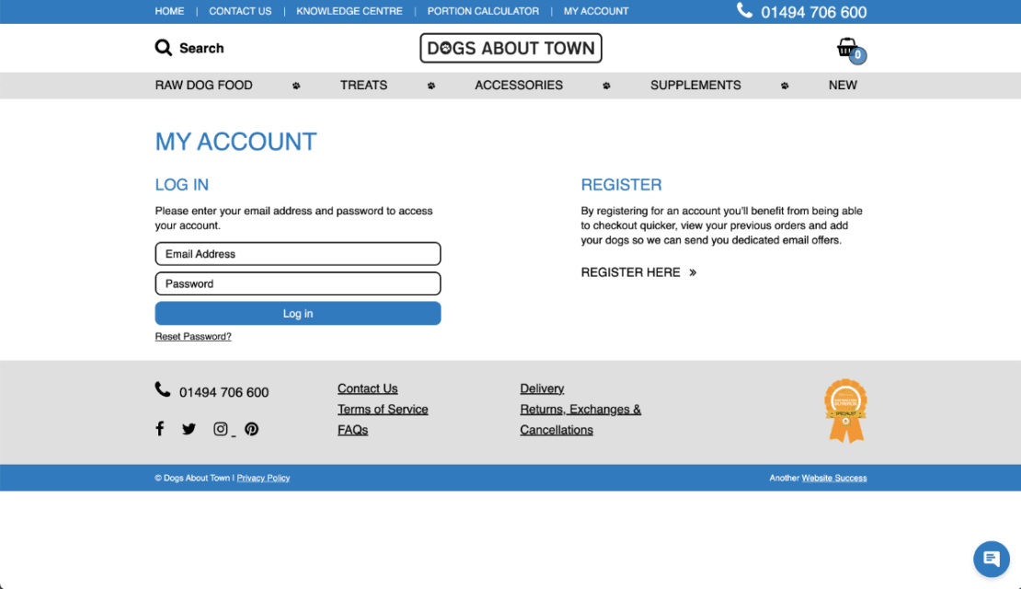Screen dimensions: 1021x589
Task: Select ACCESSORIES category
Action: click(518, 86)
